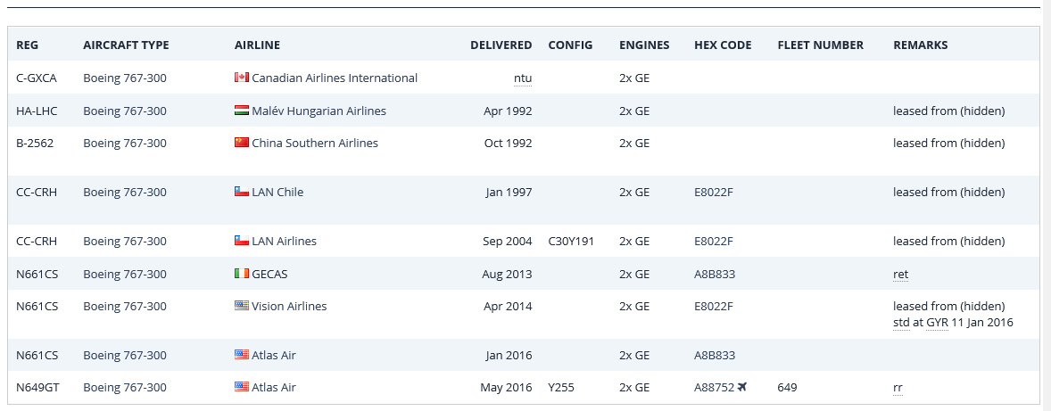The width and height of the screenshot is (1051, 411).
Task: Open the Atlas Air link on N649GT row
Action: pyautogui.click(x=274, y=387)
